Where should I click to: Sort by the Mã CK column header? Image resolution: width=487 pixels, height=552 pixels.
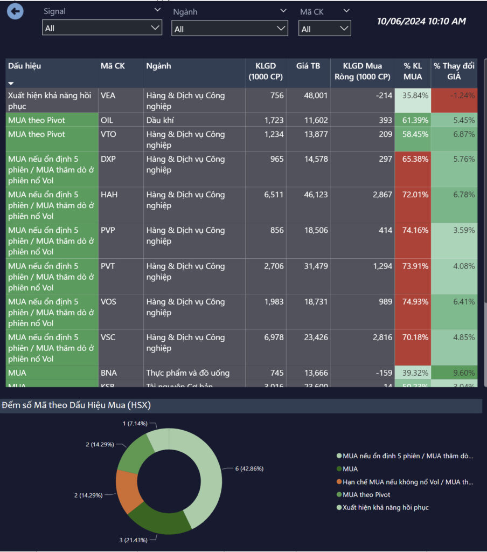113,66
